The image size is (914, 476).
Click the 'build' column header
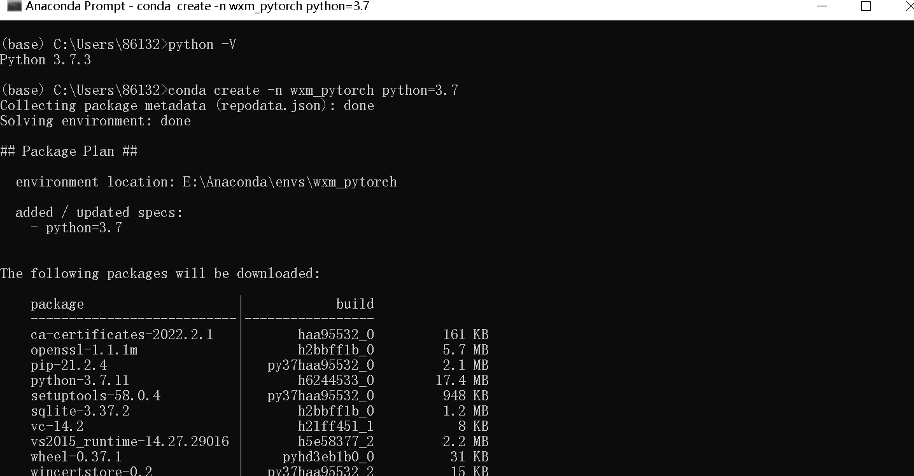pos(355,304)
